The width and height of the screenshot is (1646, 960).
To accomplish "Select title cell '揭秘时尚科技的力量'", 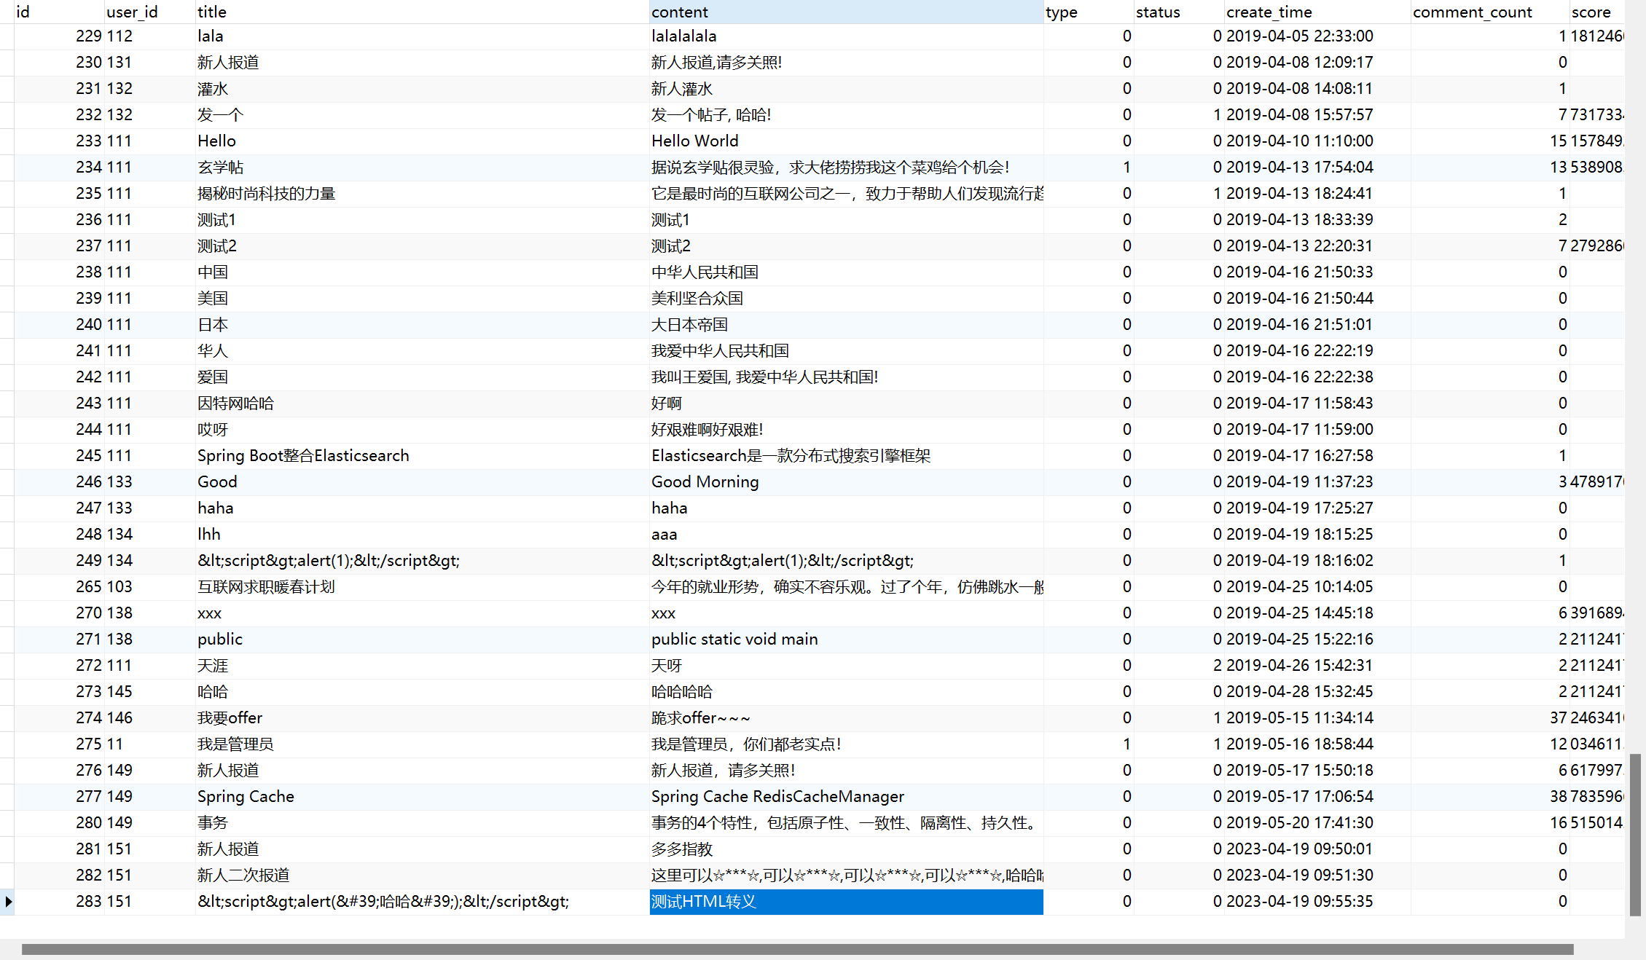I will point(422,194).
